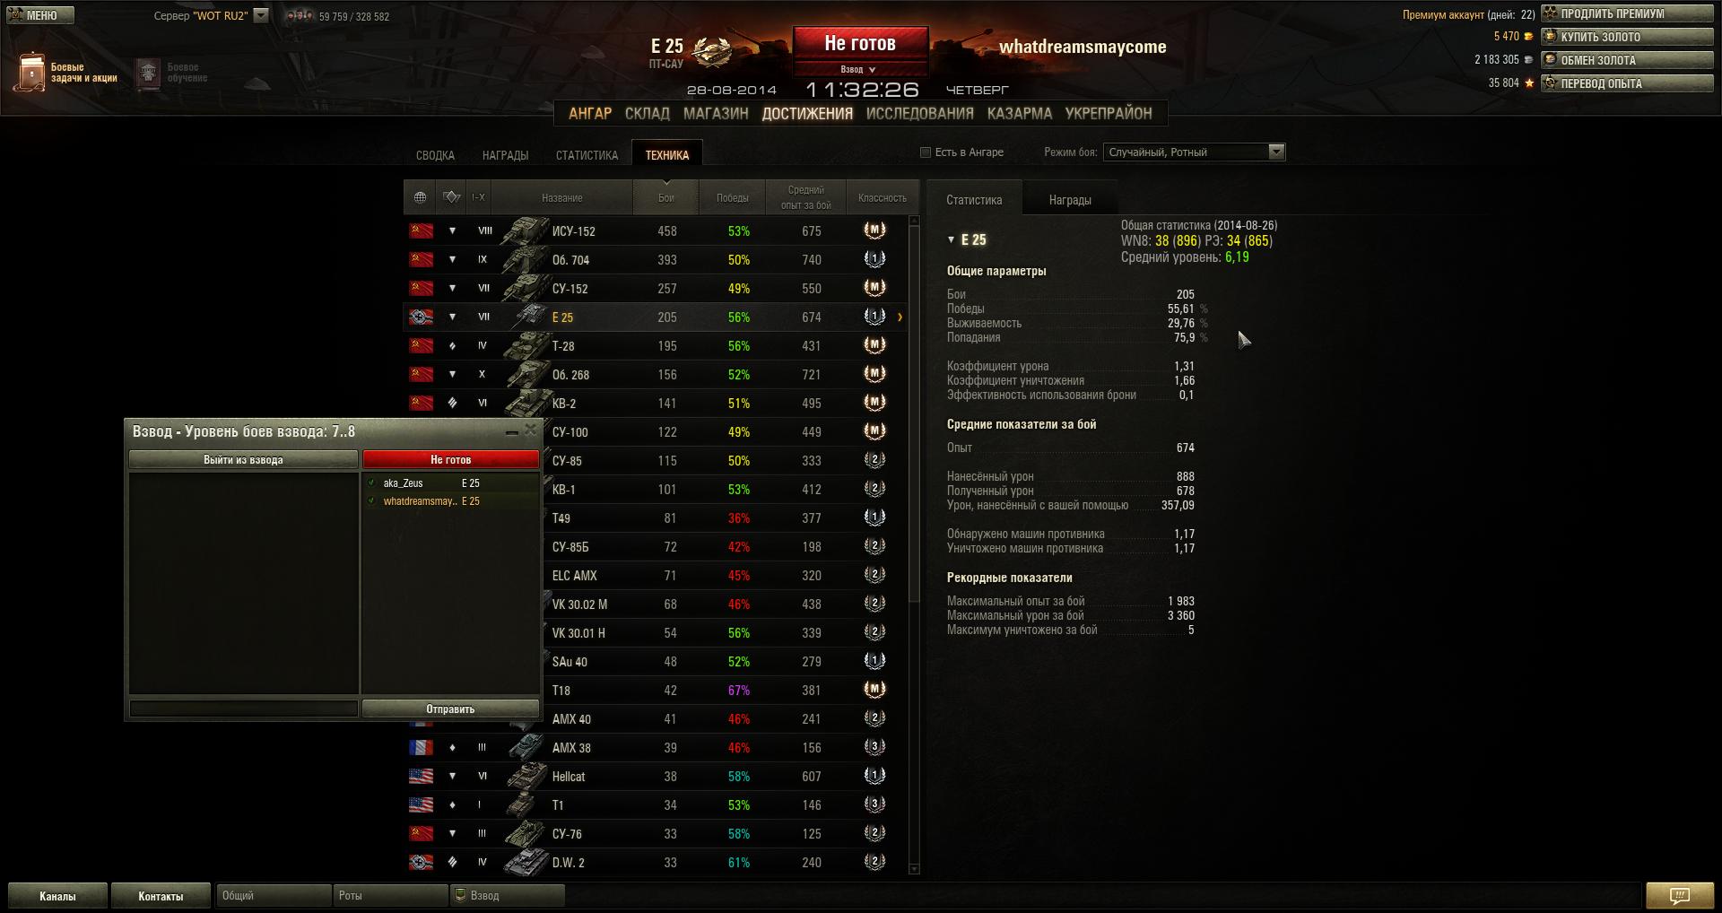Select the Hellcat tank row icon
This screenshot has width=1722, height=913.
[x=526, y=776]
